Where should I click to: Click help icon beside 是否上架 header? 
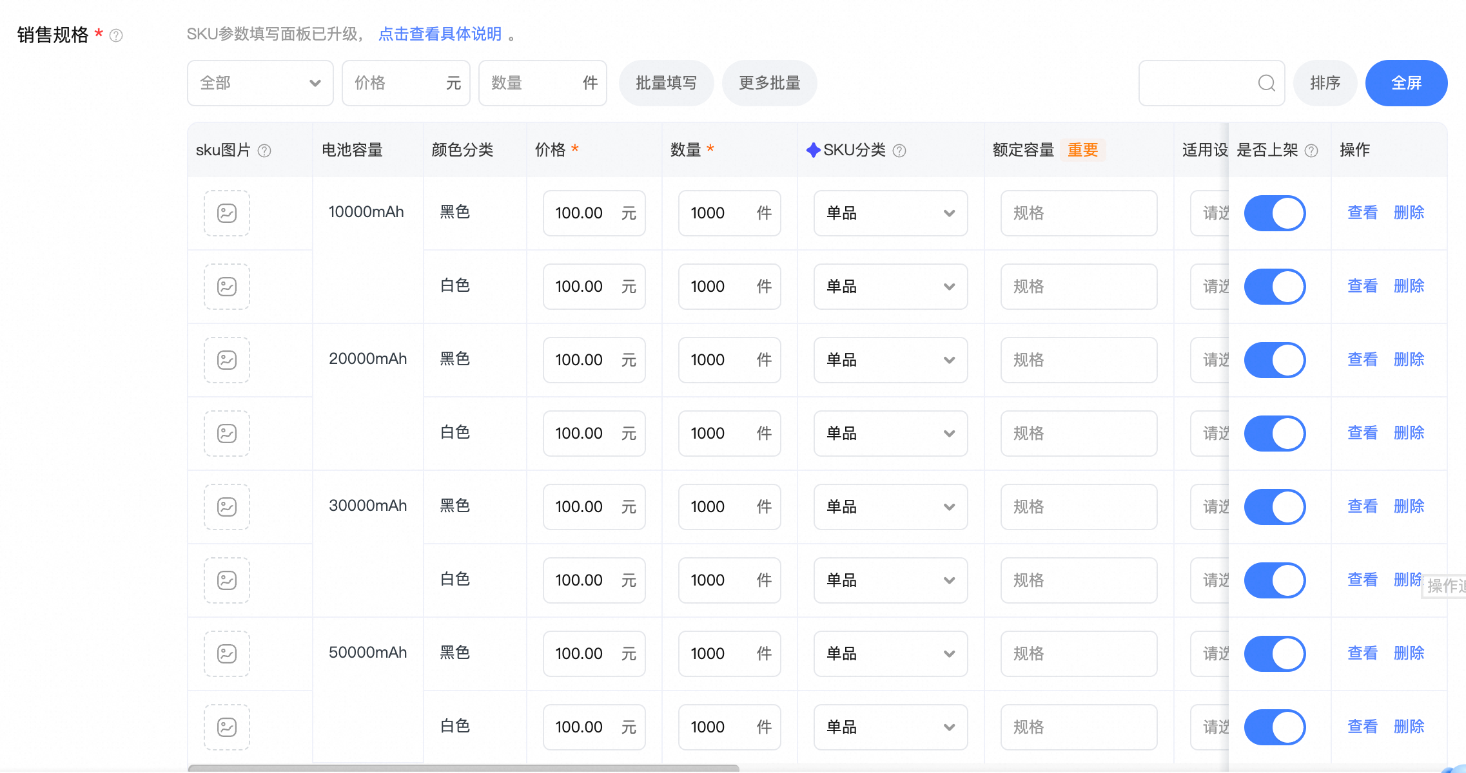click(1311, 151)
